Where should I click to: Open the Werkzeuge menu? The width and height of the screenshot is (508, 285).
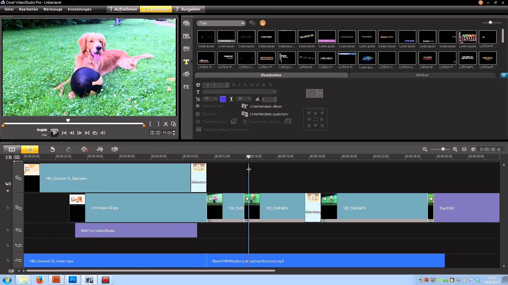click(x=53, y=9)
